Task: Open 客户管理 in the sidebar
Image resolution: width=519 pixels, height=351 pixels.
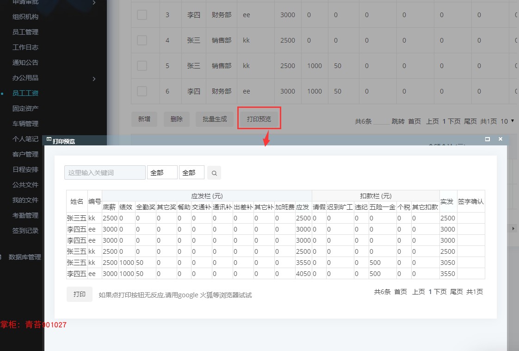Action: (x=25, y=154)
